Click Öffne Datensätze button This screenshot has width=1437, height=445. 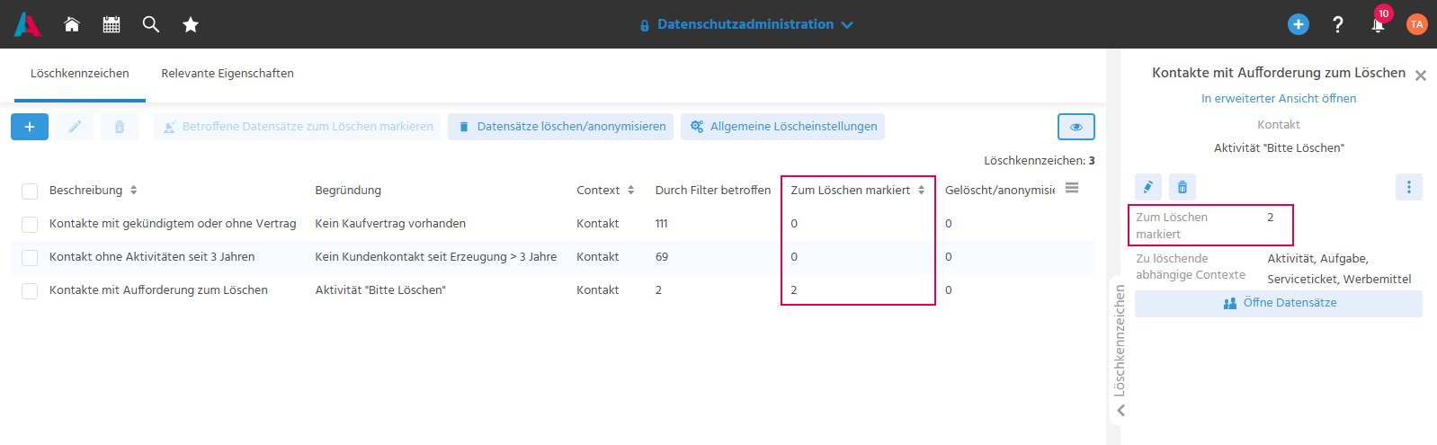[1279, 303]
